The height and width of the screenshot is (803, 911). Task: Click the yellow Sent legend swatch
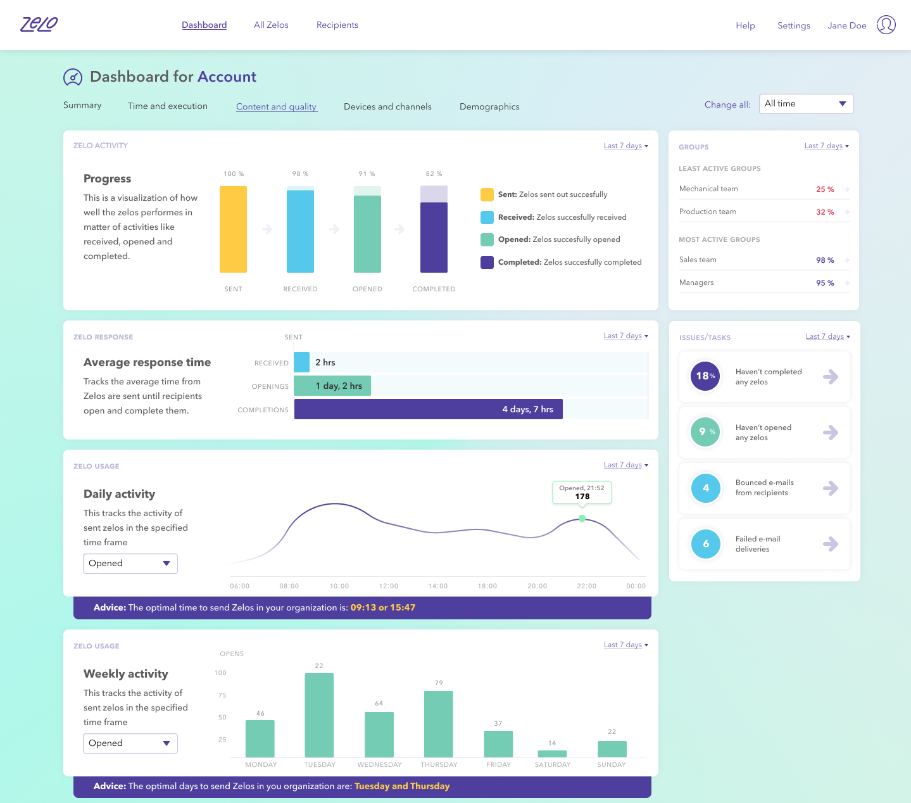tap(487, 194)
